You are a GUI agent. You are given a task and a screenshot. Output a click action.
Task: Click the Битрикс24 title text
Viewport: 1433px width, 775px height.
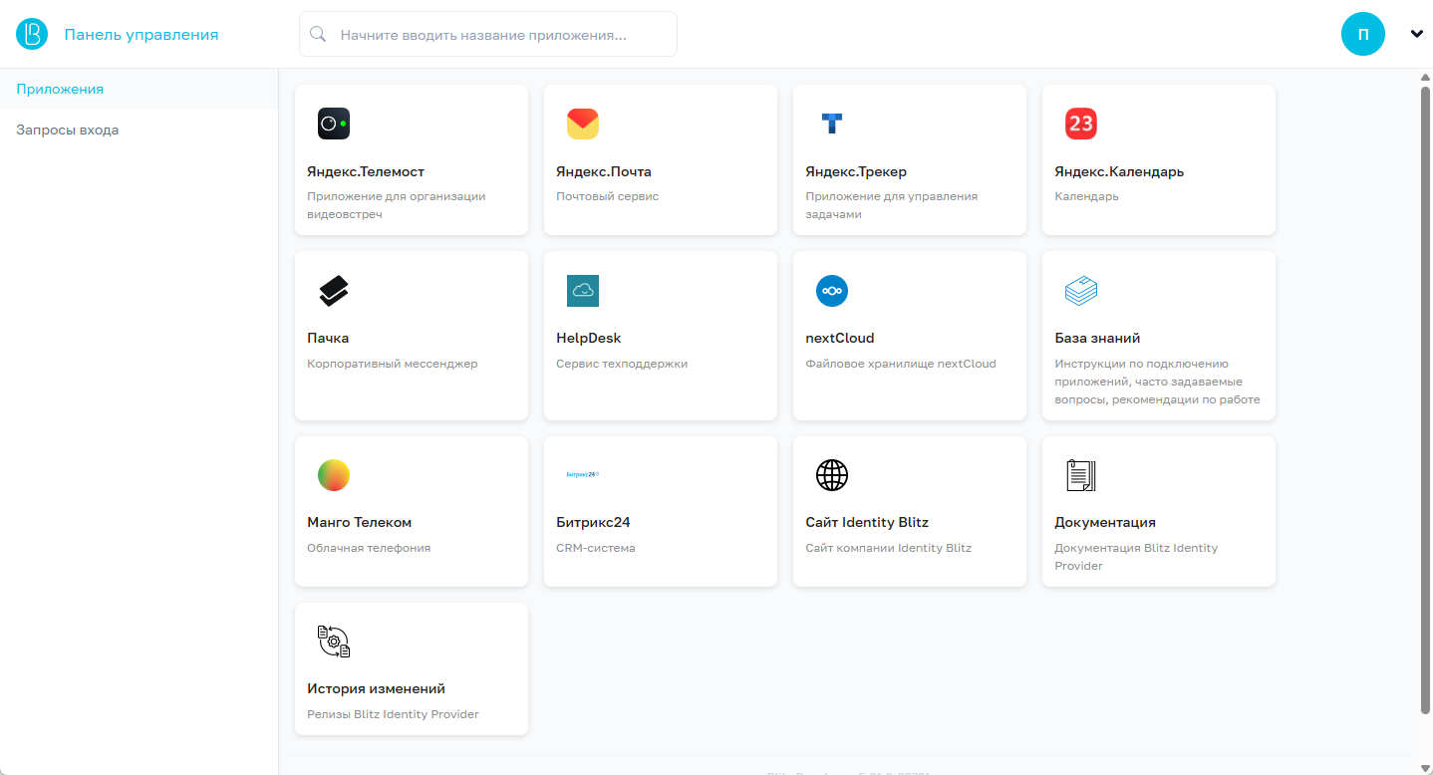tap(593, 523)
